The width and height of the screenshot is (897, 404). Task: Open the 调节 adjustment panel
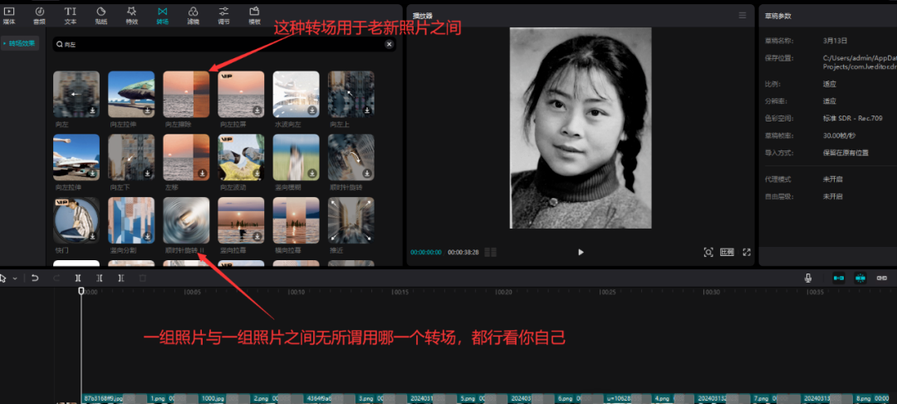pyautogui.click(x=224, y=14)
